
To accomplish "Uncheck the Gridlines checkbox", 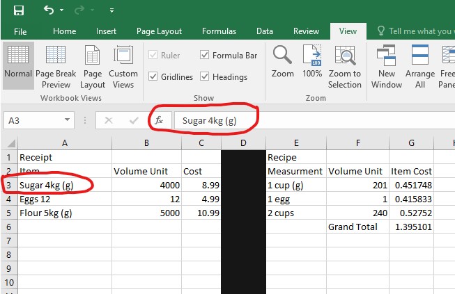I will point(153,76).
